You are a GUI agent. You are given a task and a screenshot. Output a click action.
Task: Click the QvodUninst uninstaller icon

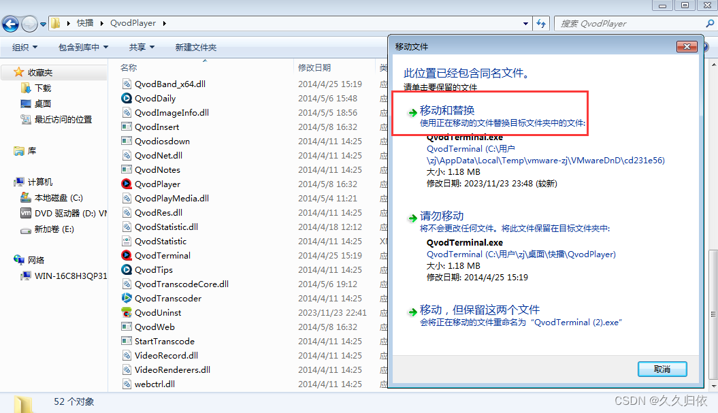point(127,312)
